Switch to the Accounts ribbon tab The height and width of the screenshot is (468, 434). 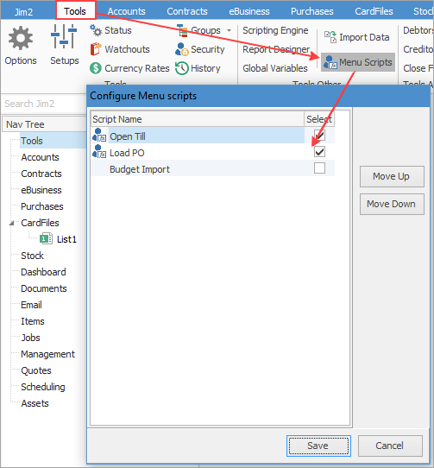click(x=127, y=11)
